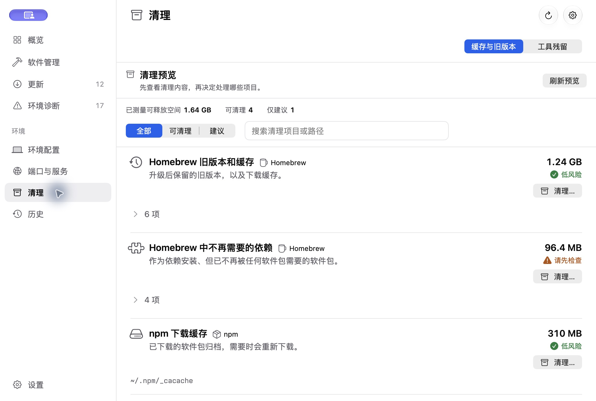
Task: Click the 96.4 MB size value
Action: click(x=563, y=247)
